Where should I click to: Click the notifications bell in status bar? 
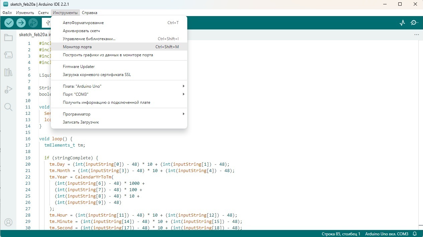click(415, 234)
